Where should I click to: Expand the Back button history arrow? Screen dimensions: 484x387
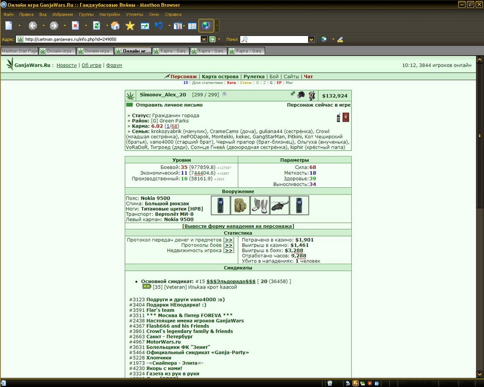pos(44,25)
